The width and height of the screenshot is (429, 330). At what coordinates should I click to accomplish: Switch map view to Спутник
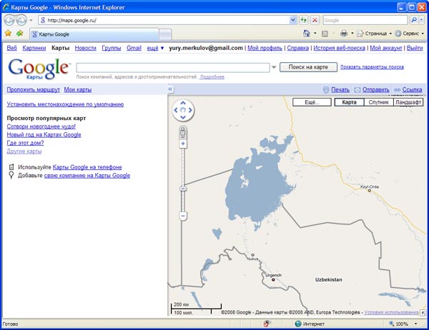tap(379, 102)
